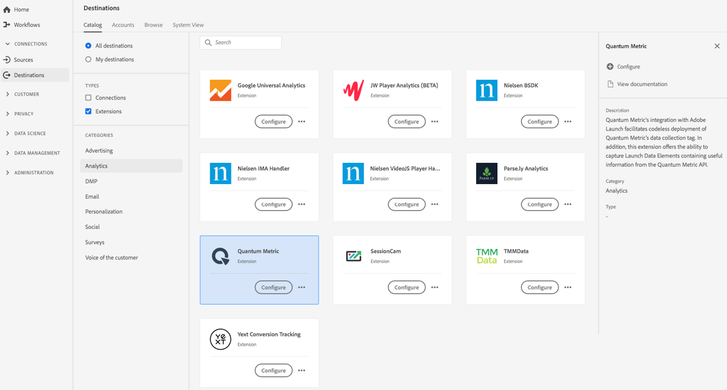Select the Quantum Metric logo on its card
727x390 pixels.
coord(221,256)
